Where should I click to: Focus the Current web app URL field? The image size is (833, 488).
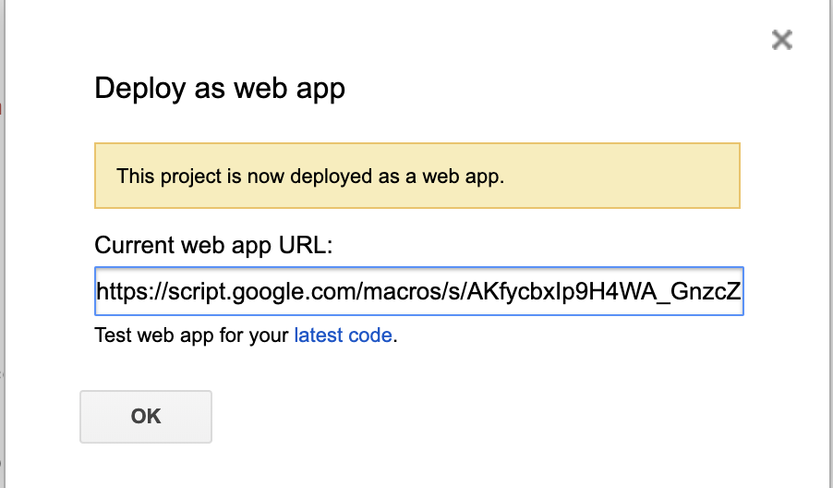(x=419, y=291)
